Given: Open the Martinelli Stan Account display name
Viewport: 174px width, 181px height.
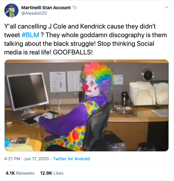Looking at the screenshot, I should [x=46, y=7].
